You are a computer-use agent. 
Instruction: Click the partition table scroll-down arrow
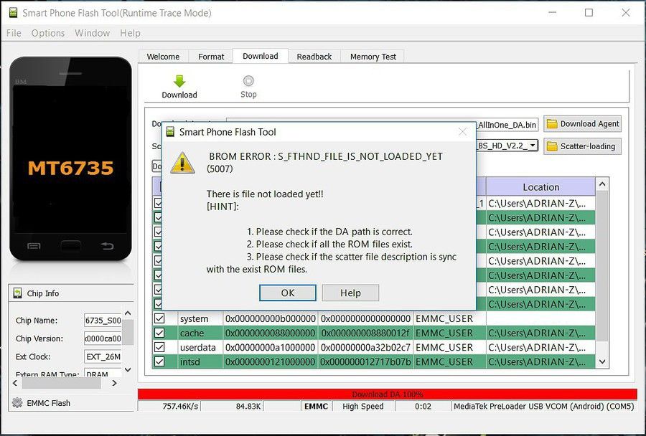pos(602,361)
